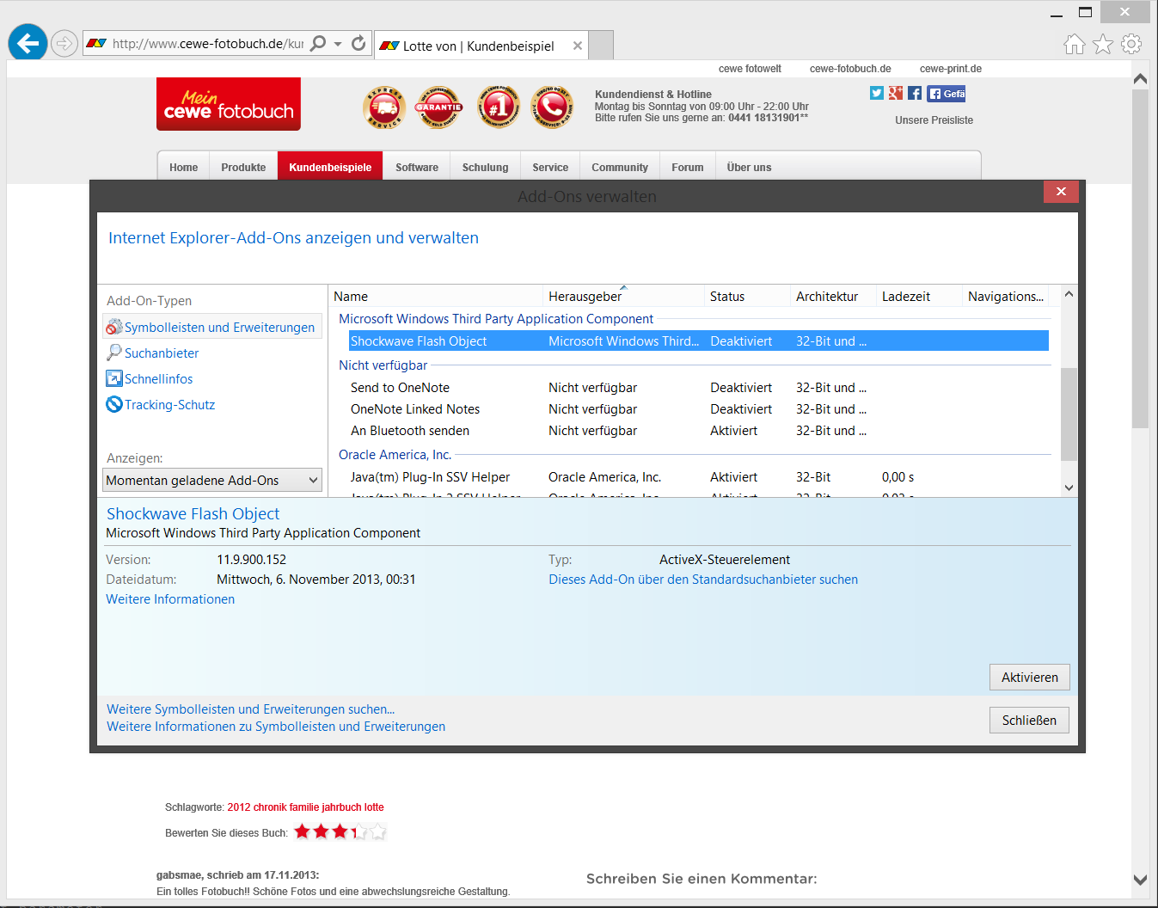Select Tracking-Schutz add-on type
1158x908 pixels.
point(169,405)
